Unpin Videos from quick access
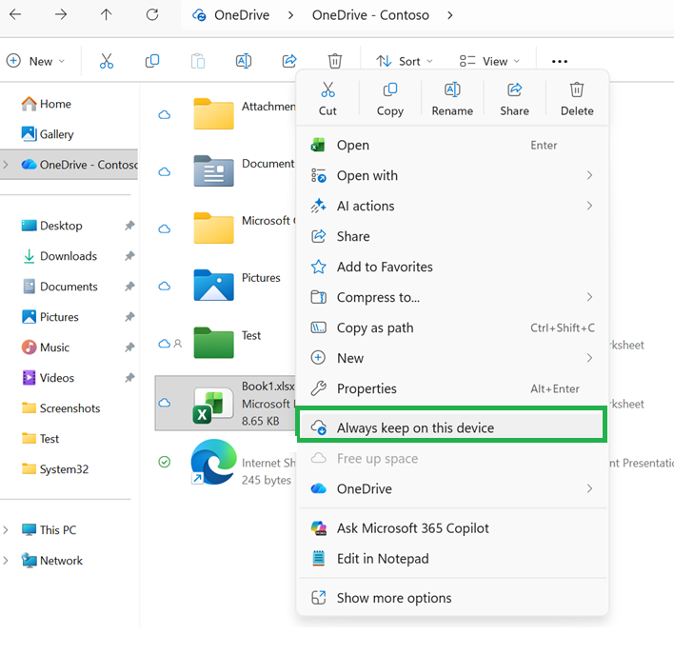The height and width of the screenshot is (655, 674). tap(129, 377)
